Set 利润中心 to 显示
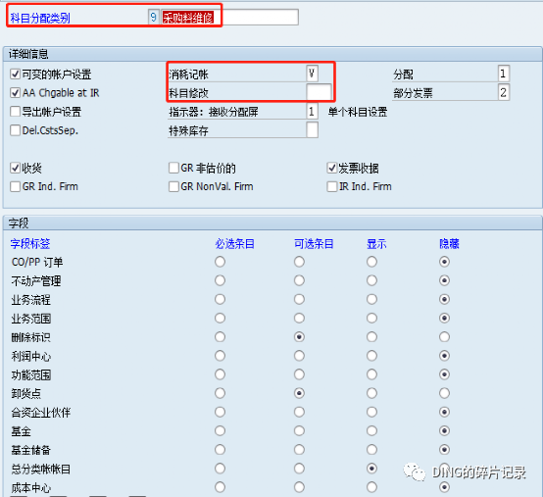This screenshot has width=543, height=497. 371,356
